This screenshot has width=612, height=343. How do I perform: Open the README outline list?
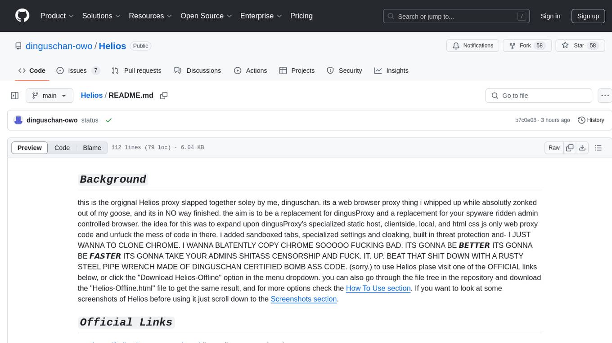pyautogui.click(x=598, y=148)
